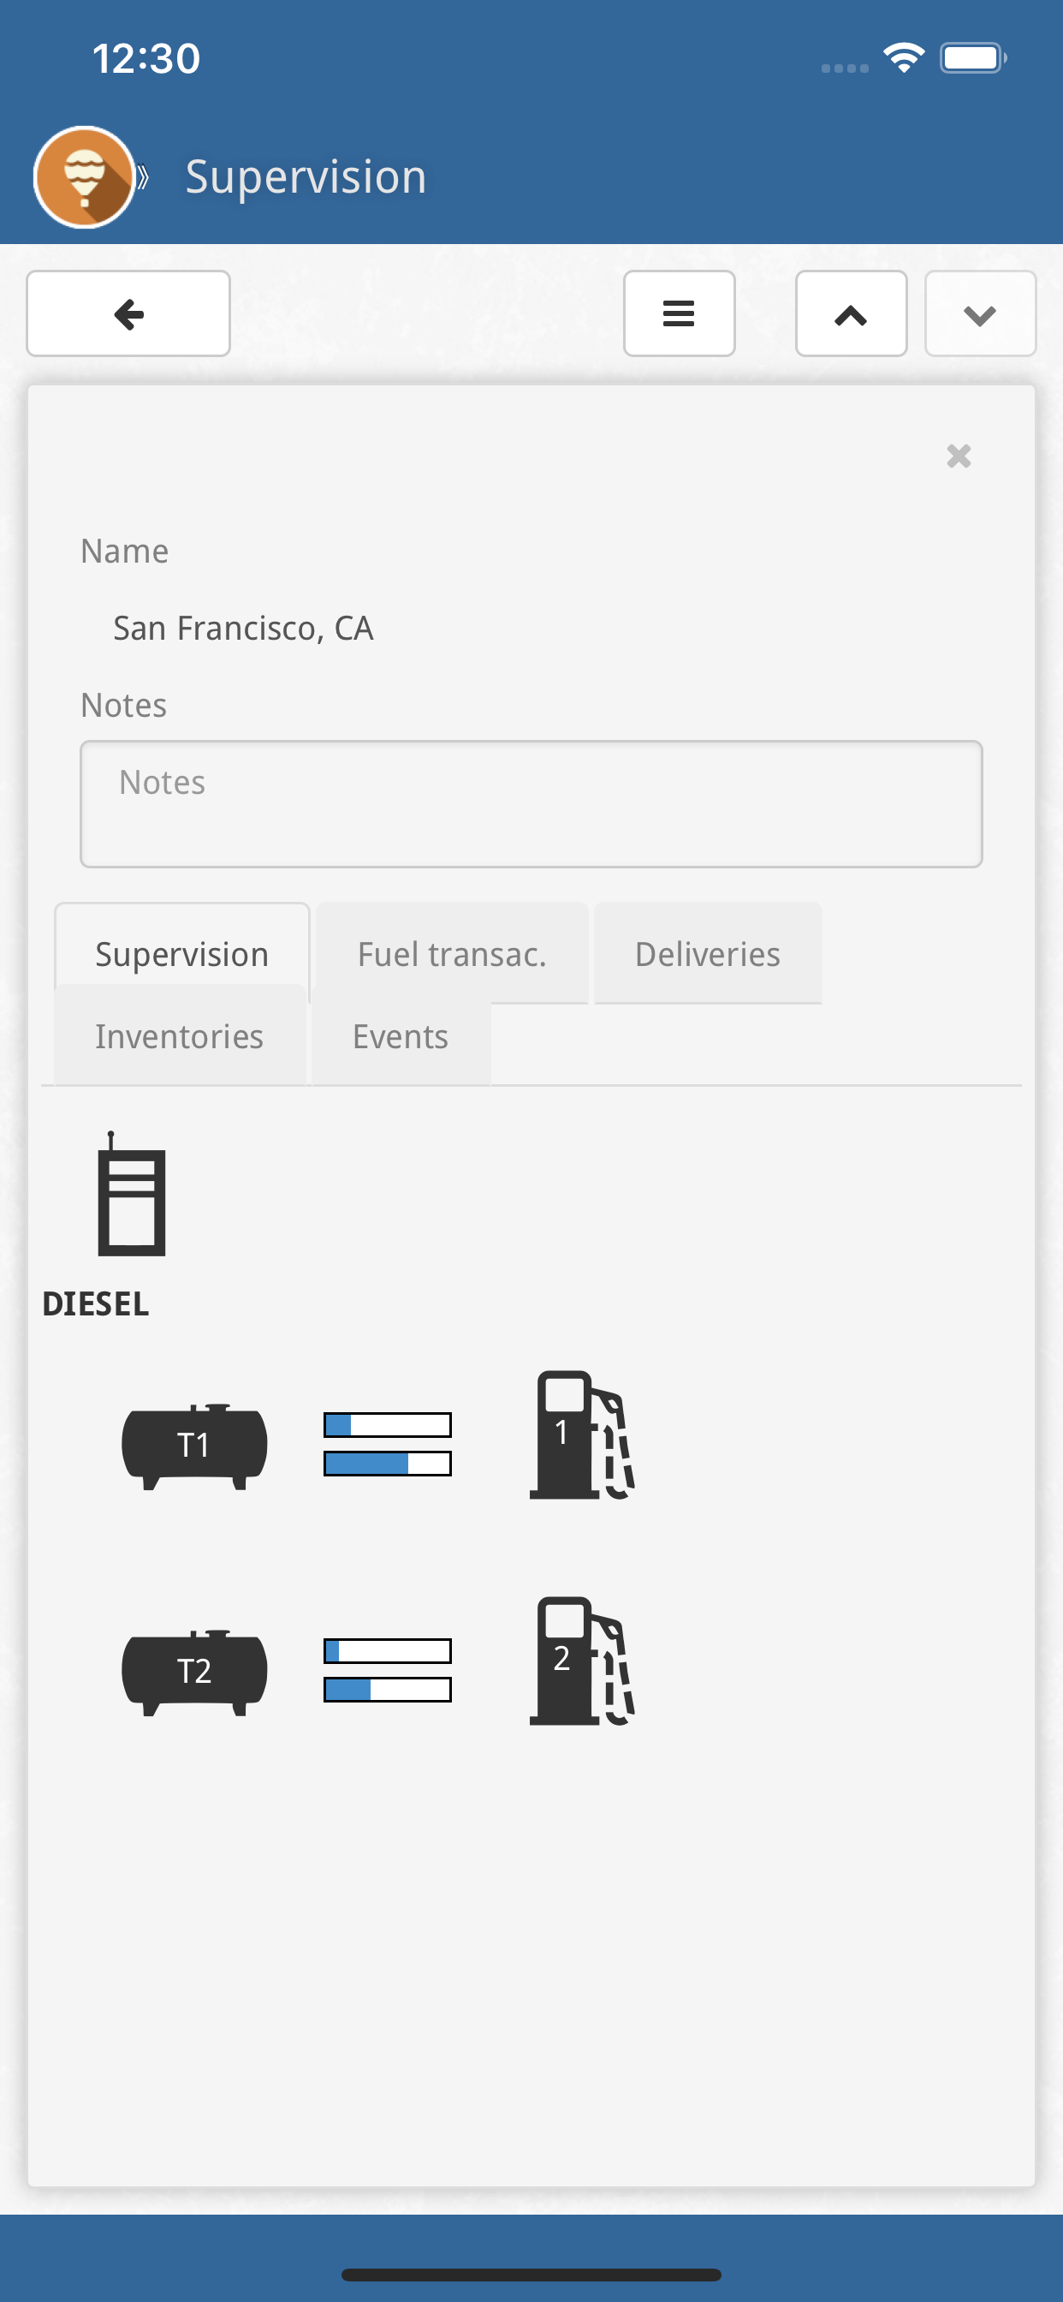
Task: Tap fuel pump number 1
Action: 581,1434
